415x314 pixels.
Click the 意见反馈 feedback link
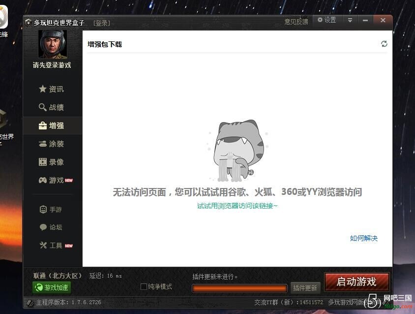pyautogui.click(x=296, y=22)
